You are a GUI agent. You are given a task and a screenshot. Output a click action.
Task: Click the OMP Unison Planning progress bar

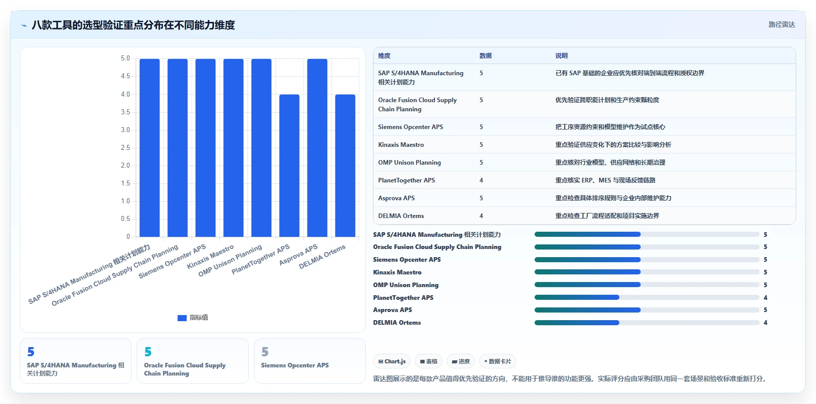647,285
